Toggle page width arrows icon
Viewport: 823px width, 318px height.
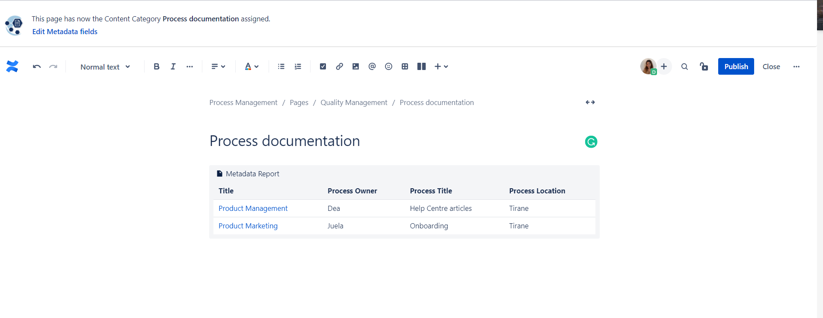coord(590,102)
